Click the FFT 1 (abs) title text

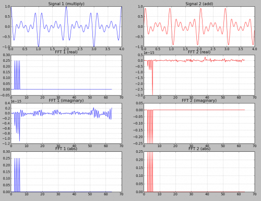coord(66,149)
